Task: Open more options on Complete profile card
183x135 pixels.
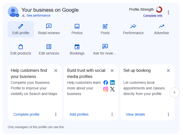Action: [56, 114]
